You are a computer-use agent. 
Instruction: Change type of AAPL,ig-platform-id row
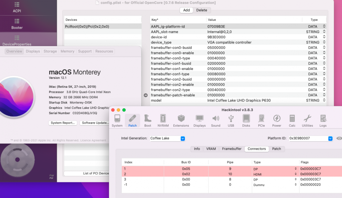tap(324, 26)
